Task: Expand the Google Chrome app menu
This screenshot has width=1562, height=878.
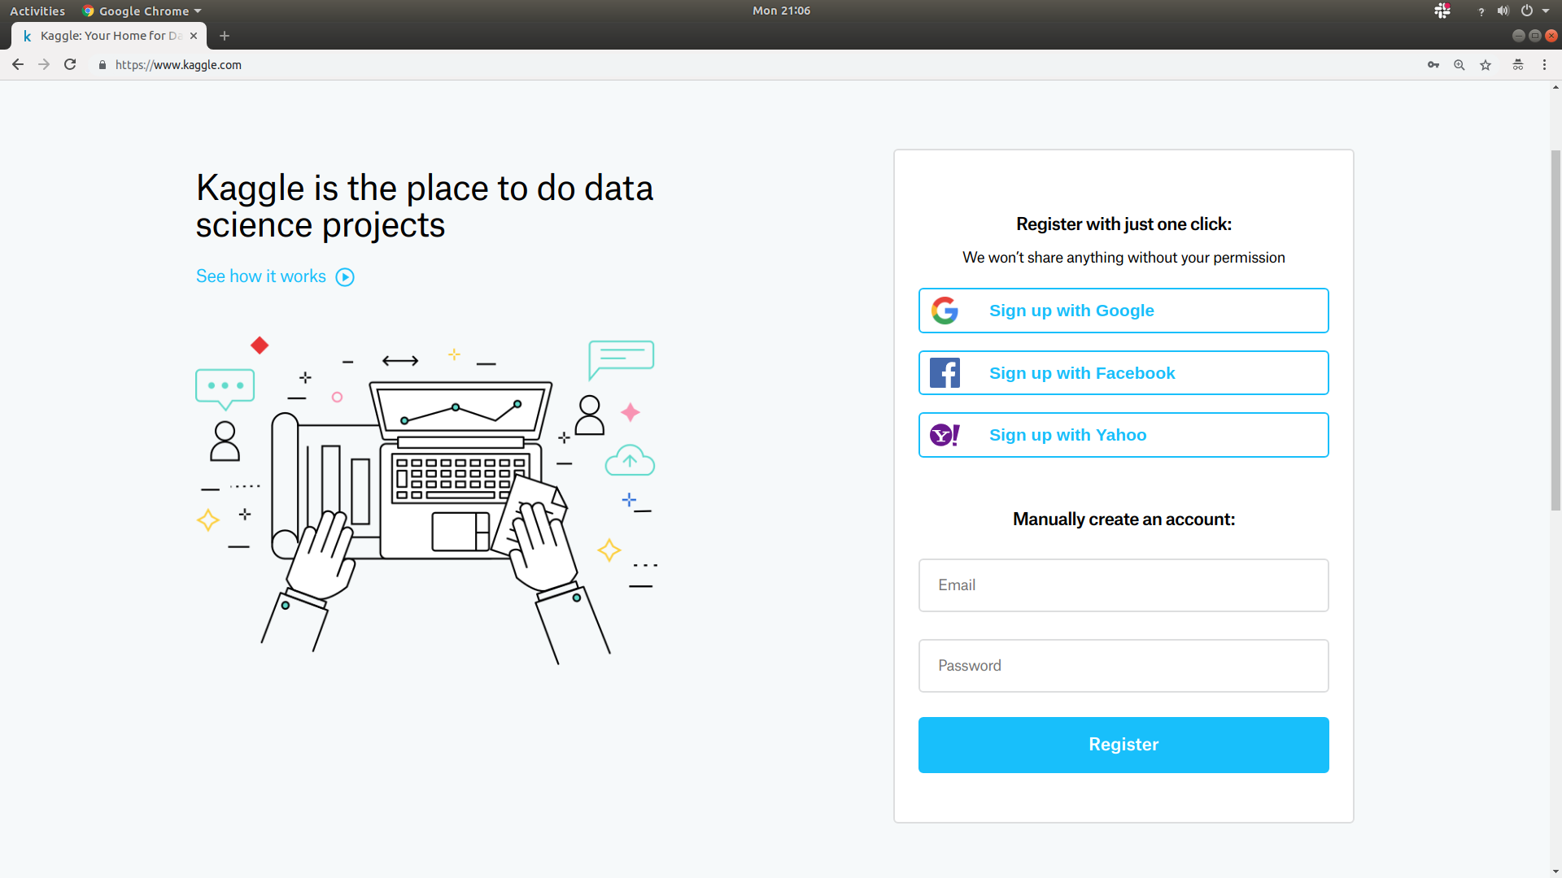Action: tap(142, 11)
